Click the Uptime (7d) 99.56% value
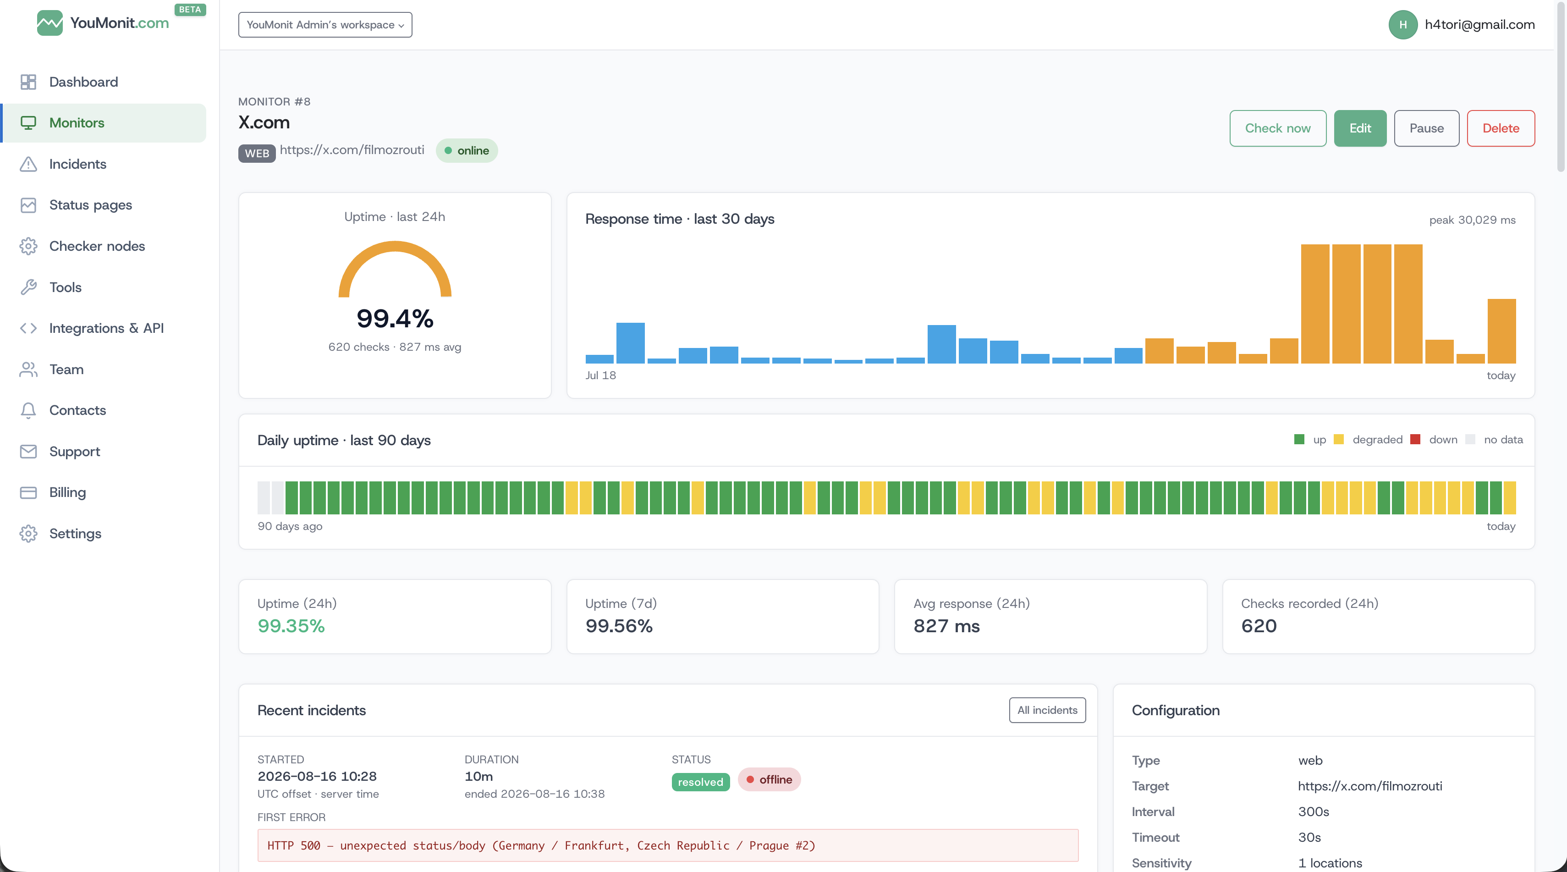 coord(619,625)
